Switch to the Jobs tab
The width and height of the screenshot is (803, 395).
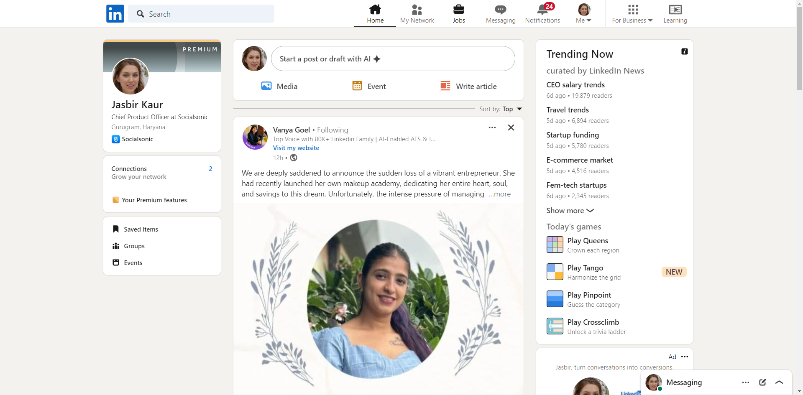click(x=458, y=14)
